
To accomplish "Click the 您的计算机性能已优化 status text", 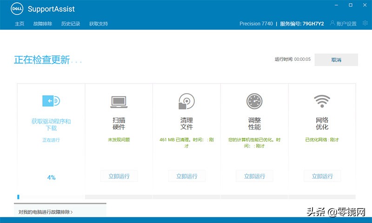I will (254, 143).
